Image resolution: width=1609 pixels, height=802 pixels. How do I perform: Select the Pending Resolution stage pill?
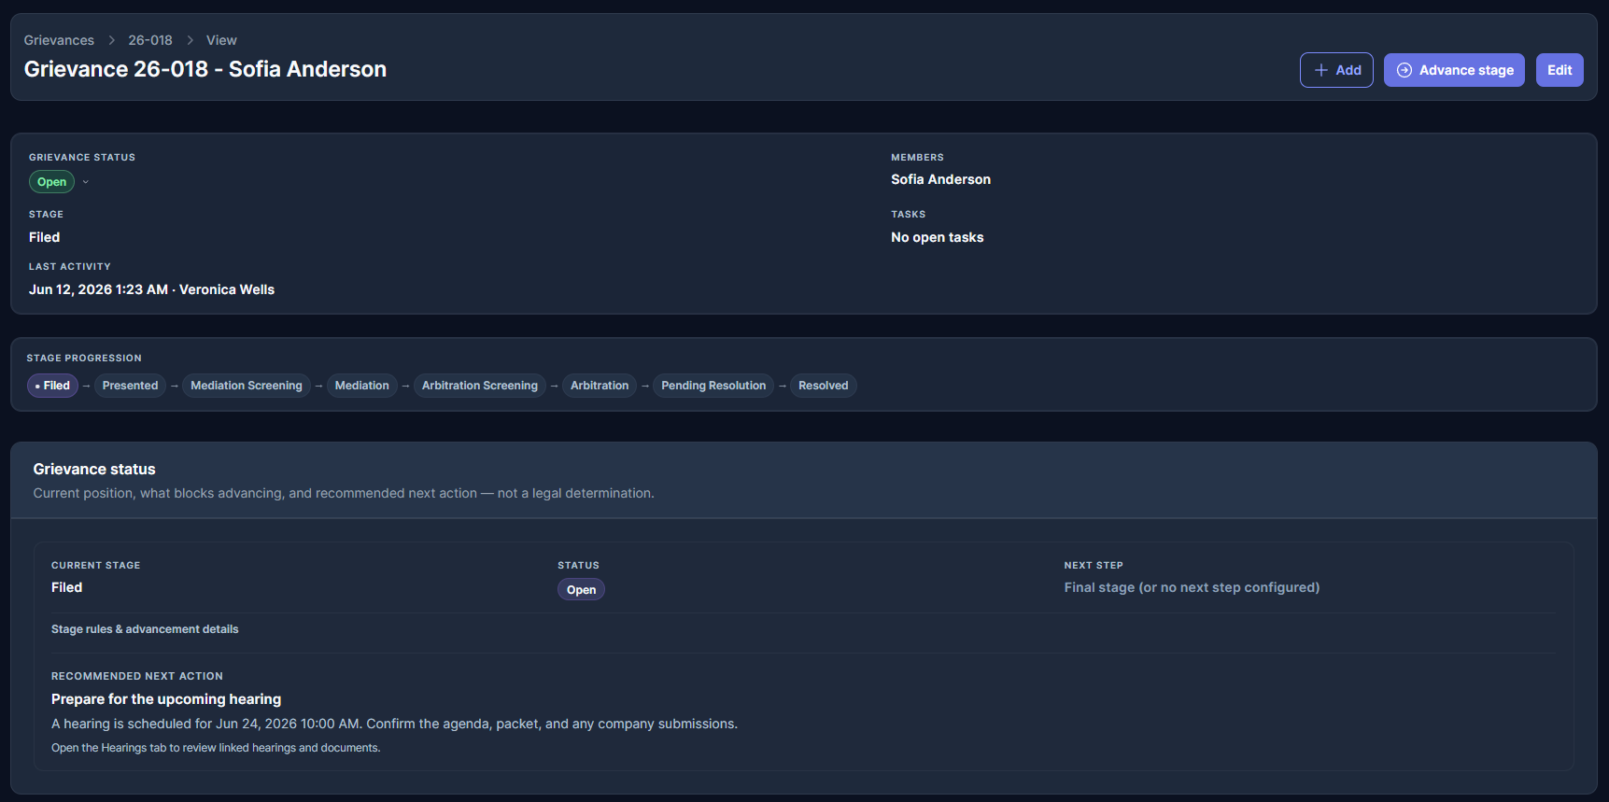tap(713, 386)
